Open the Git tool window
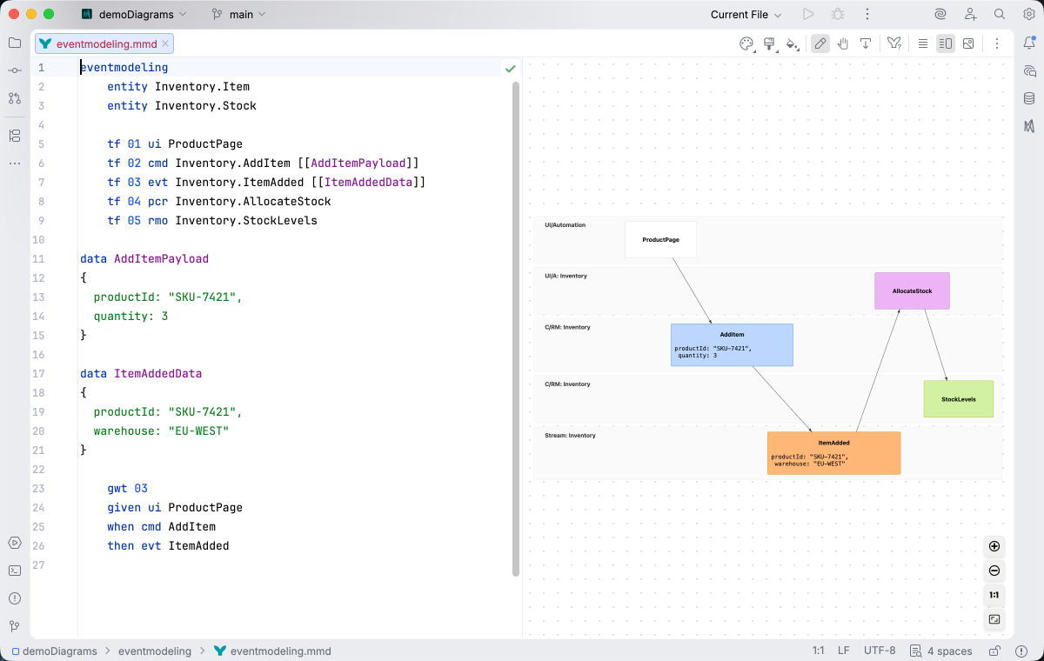 pos(15,626)
